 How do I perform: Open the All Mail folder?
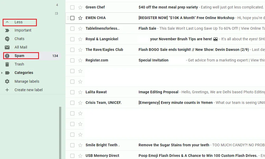[21, 47]
